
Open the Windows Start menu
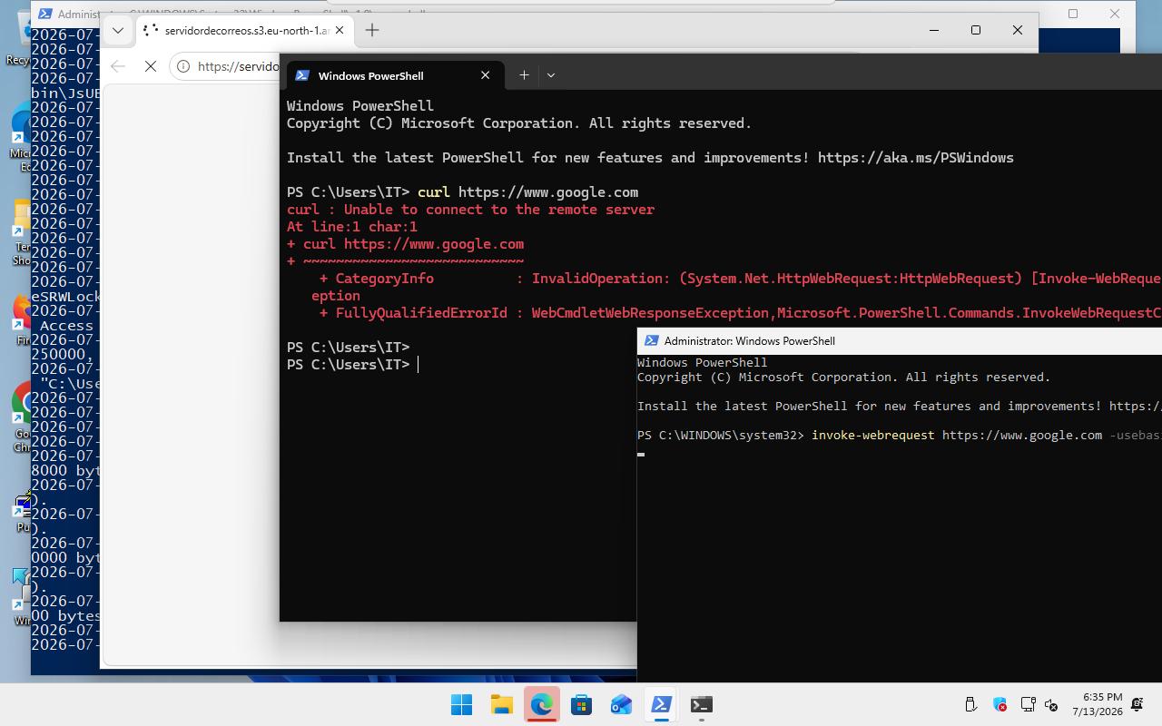(461, 705)
